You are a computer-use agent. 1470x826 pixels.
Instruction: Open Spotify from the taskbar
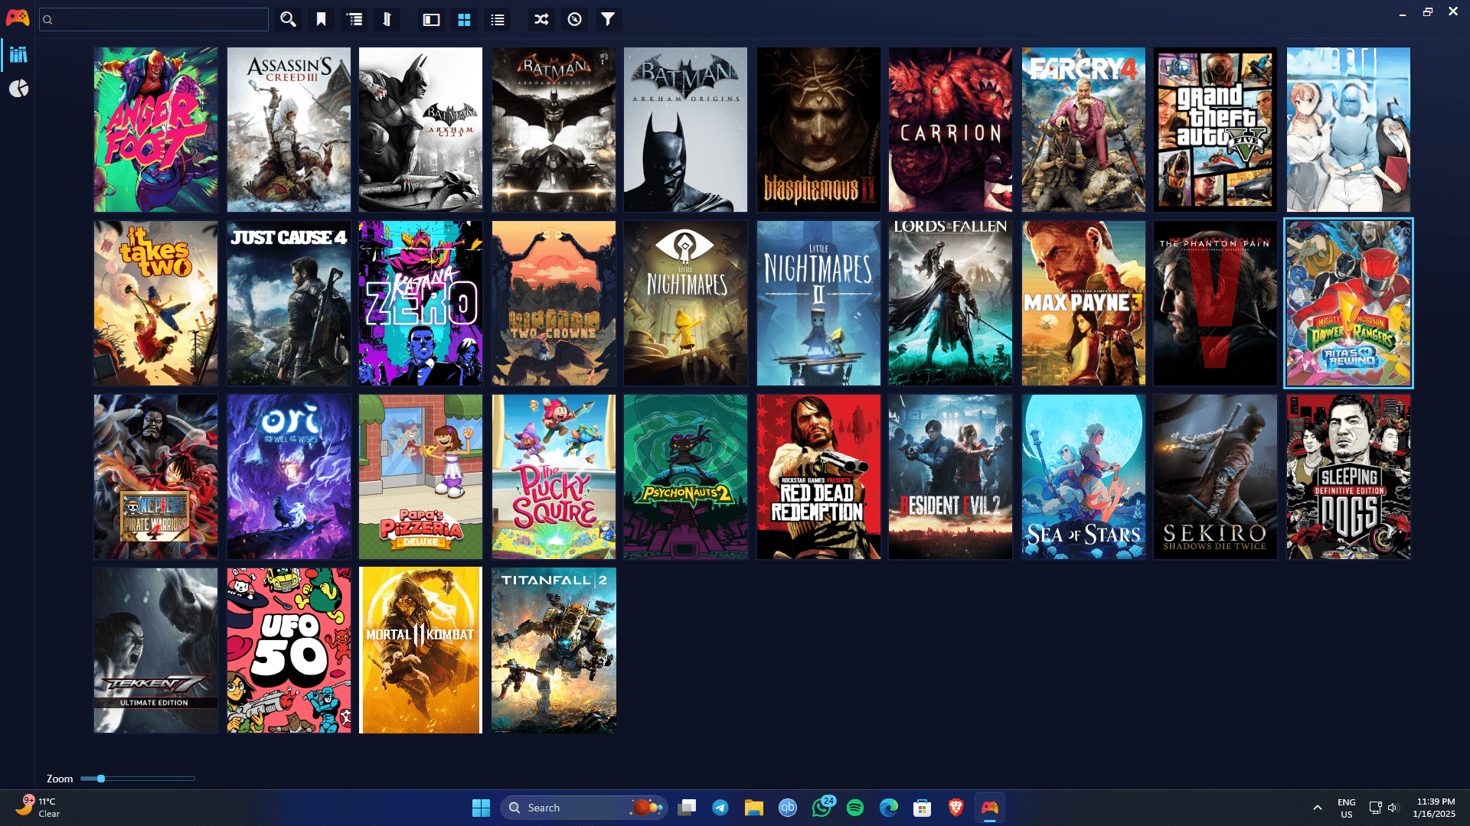[855, 808]
